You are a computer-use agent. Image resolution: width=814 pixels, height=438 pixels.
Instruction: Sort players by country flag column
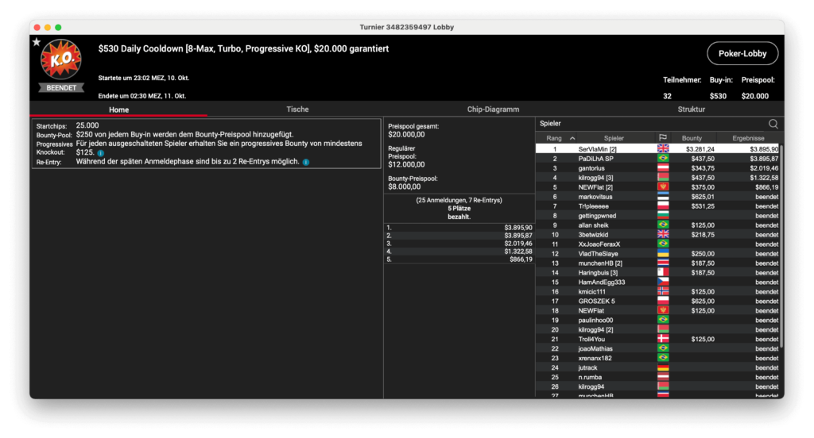coord(662,138)
